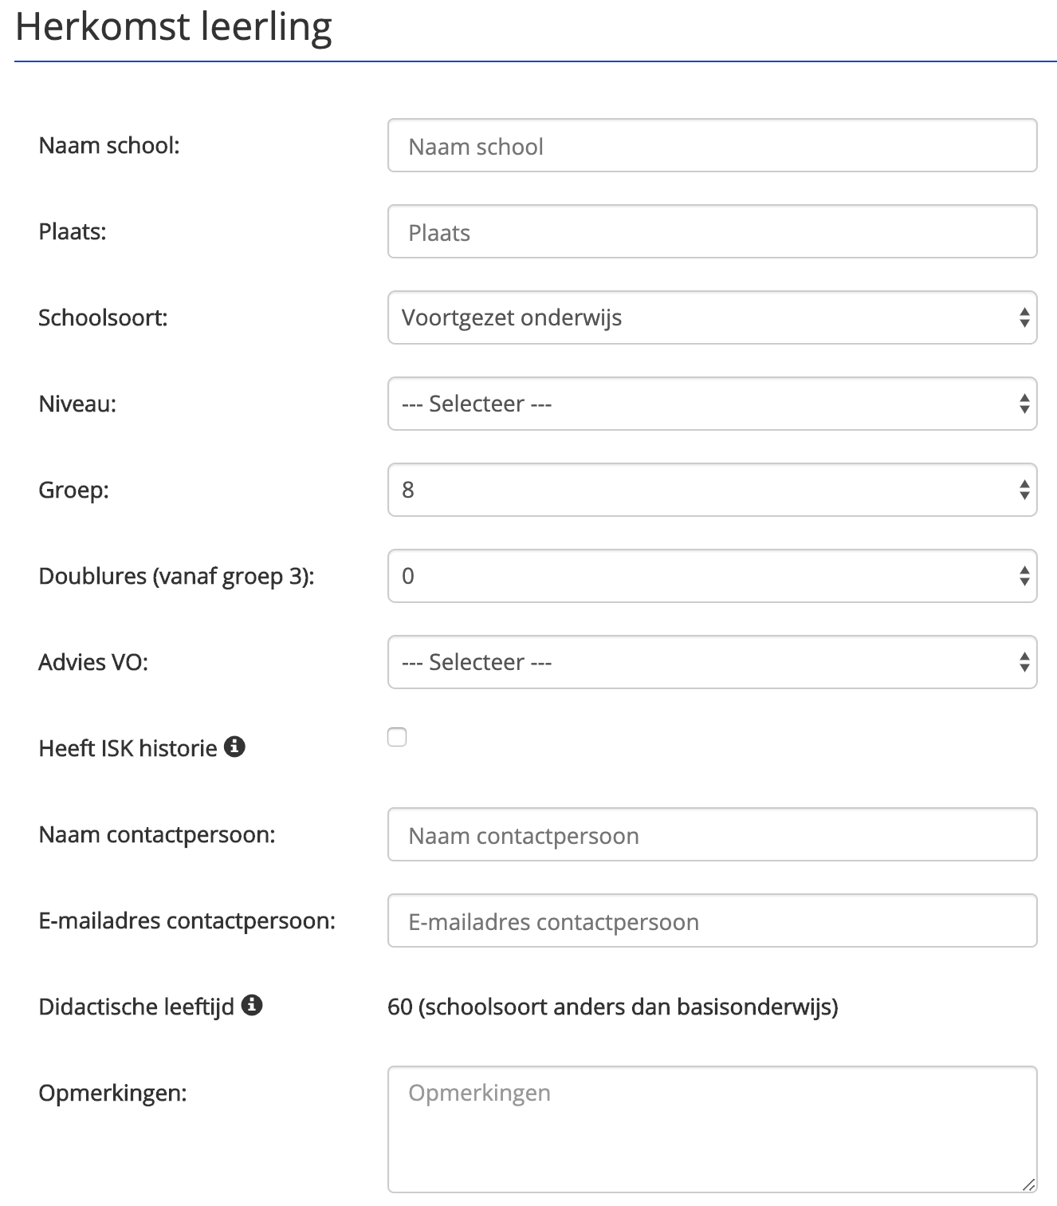The image size is (1057, 1206).
Task: Click the info icon beside Heeft ISK historie
Action: pos(234,747)
